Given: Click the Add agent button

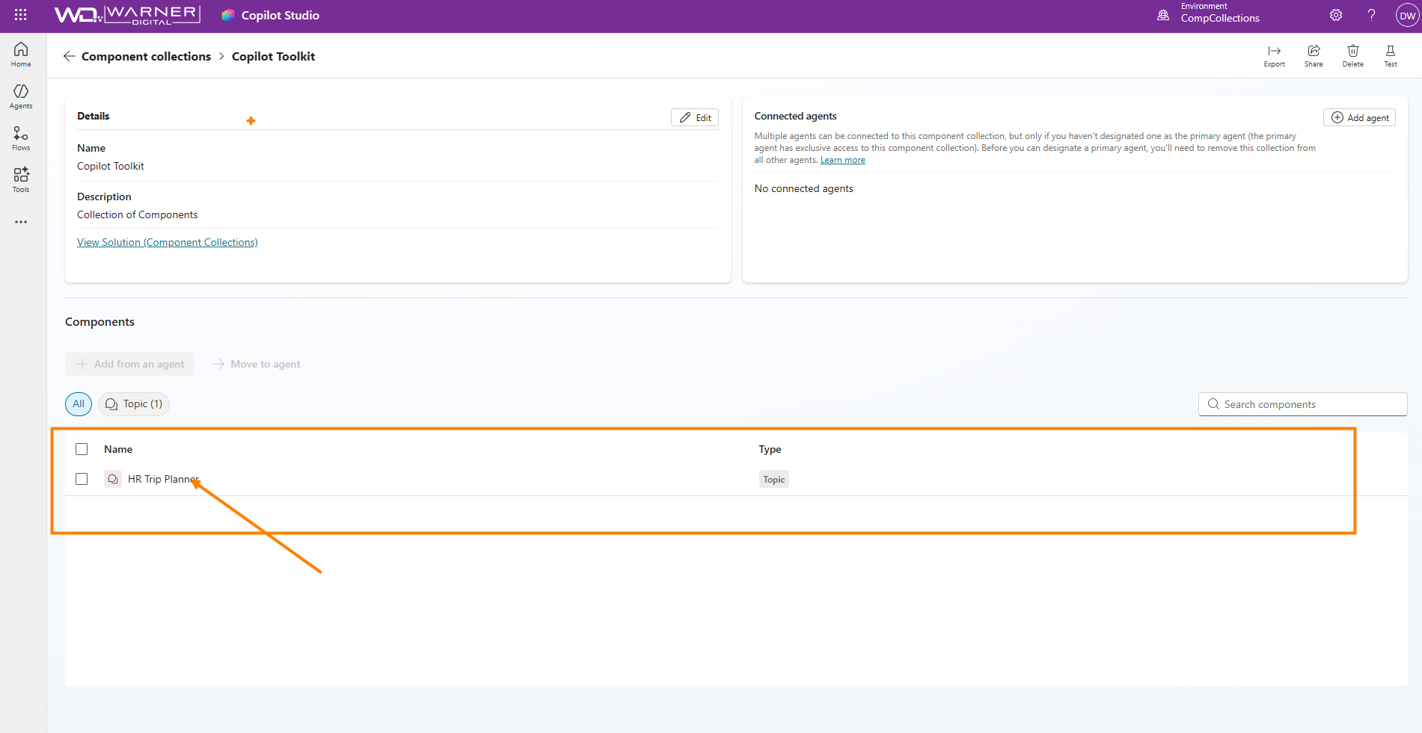Looking at the screenshot, I should (1359, 117).
